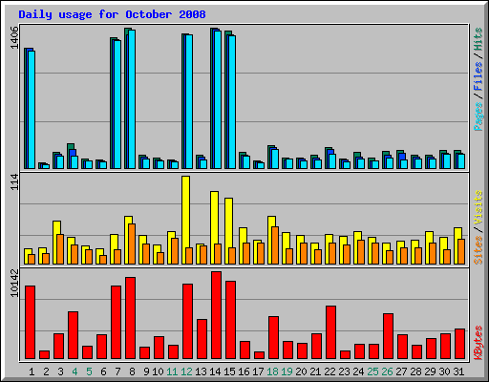This screenshot has height=382, width=489.
Task: Click the '10142' scale label on the KBytes chart
Action: [14, 283]
